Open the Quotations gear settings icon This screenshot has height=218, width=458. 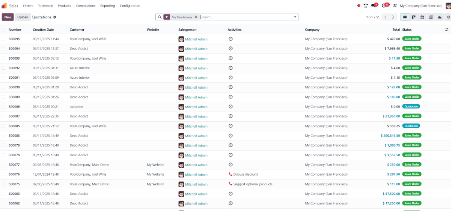pyautogui.click(x=55, y=17)
